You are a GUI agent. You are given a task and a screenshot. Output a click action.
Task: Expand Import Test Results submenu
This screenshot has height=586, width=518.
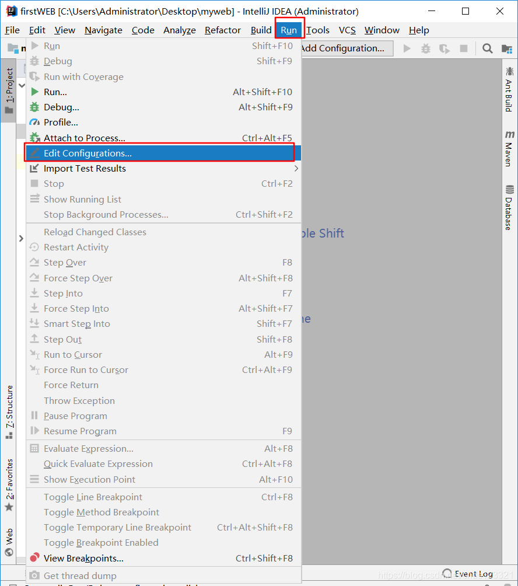(163, 169)
